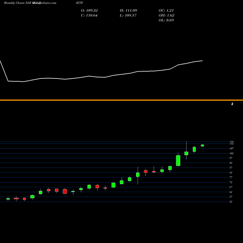Click the 82 price axis label
The image size is (243, 243).
tap(231, 173)
